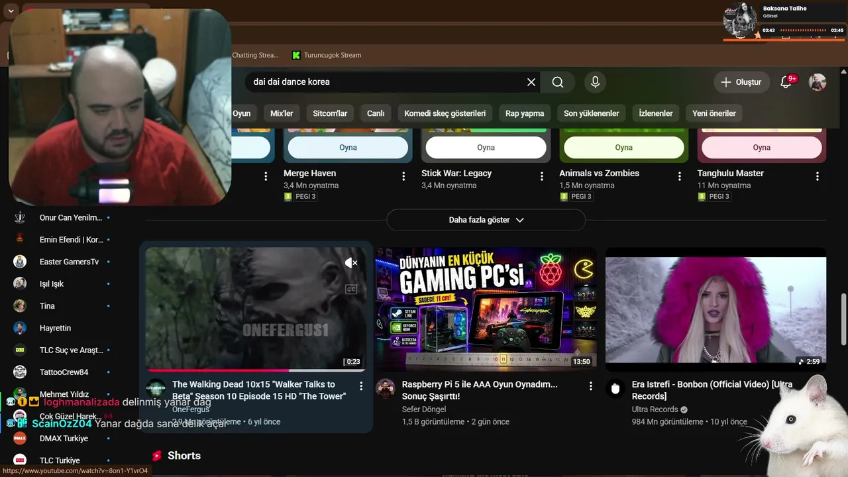Select the Komedi skeç gösterileri chip
848x477 pixels.
[x=445, y=113]
